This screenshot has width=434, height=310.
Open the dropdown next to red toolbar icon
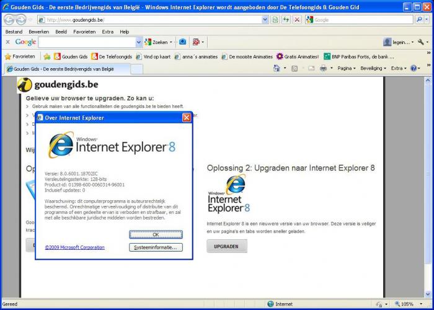click(203, 42)
